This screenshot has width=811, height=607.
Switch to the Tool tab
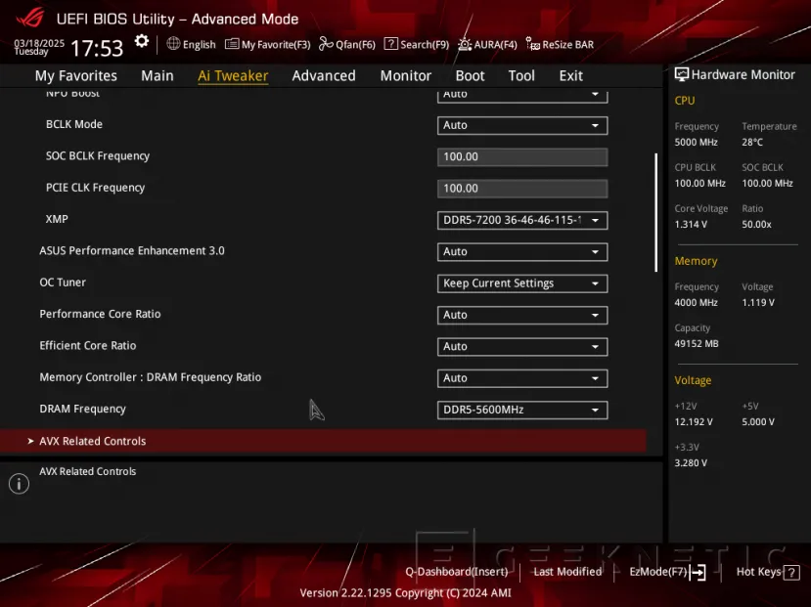521,76
